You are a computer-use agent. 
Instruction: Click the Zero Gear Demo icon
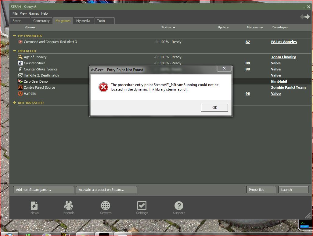click(x=20, y=81)
